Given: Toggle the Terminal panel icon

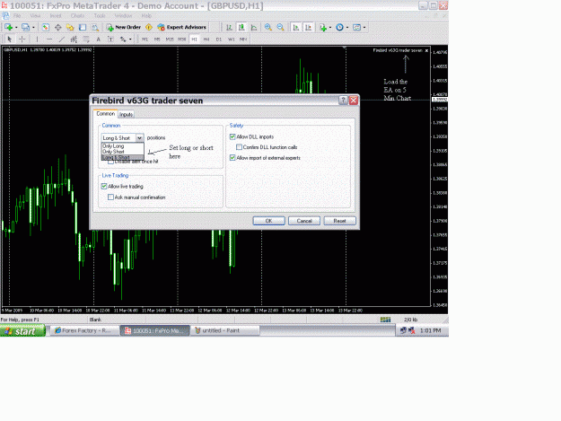Looking at the screenshot, I should (x=83, y=27).
